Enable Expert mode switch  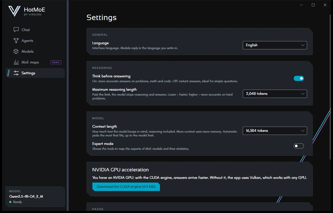tap(299, 146)
